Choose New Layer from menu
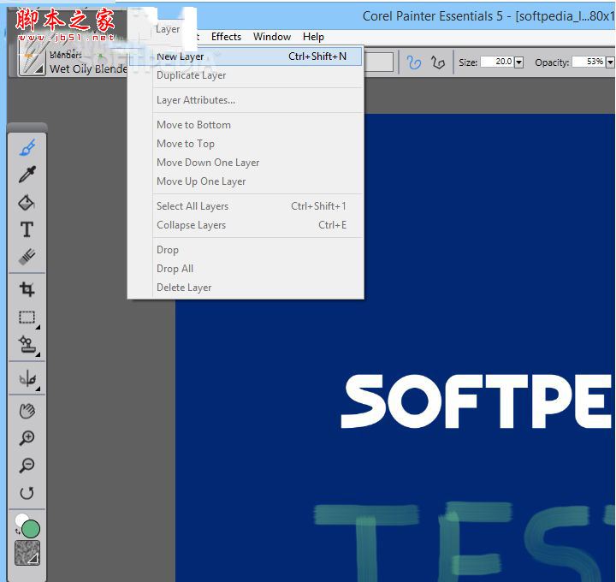This screenshot has width=616, height=582. (246, 56)
